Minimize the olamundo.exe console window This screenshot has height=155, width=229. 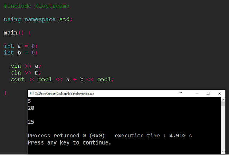point(197,94)
